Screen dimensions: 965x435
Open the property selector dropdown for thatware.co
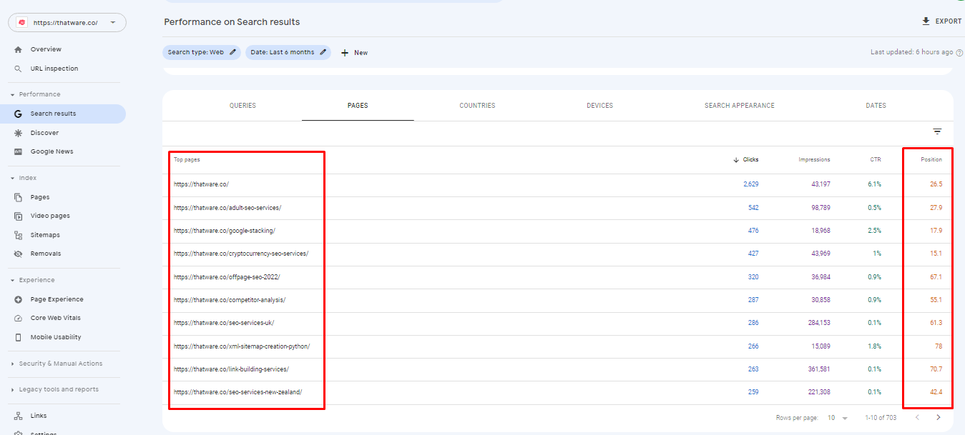[67, 23]
